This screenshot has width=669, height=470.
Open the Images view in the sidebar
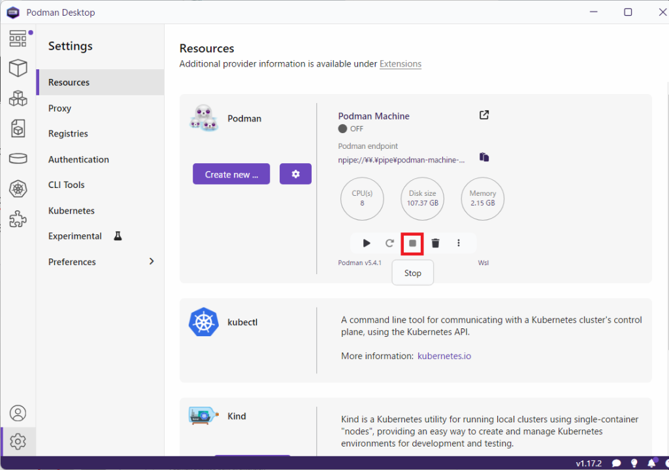point(18,128)
